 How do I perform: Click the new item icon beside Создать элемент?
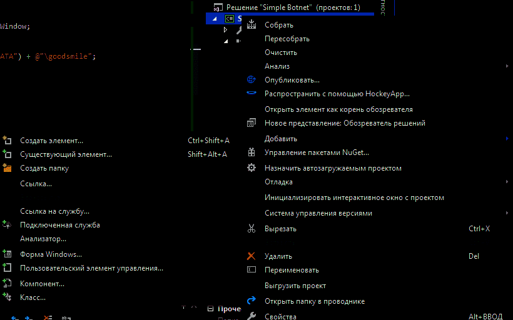point(7,140)
